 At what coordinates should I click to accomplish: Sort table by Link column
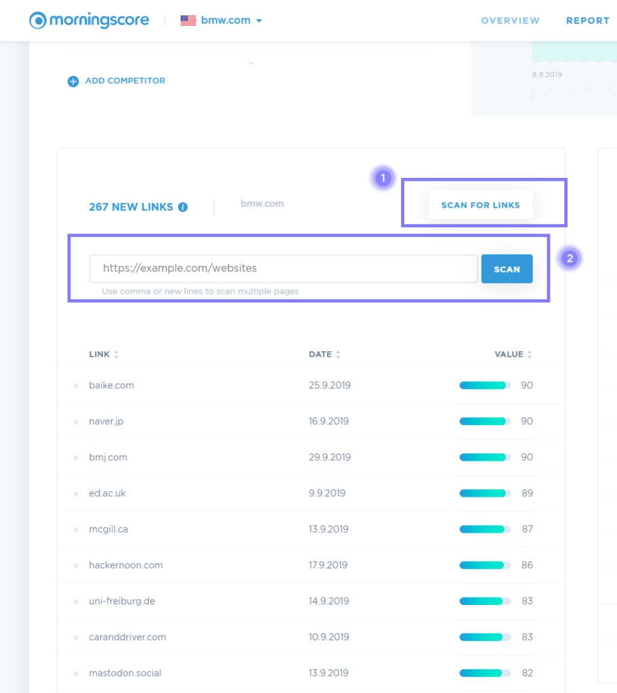click(104, 354)
